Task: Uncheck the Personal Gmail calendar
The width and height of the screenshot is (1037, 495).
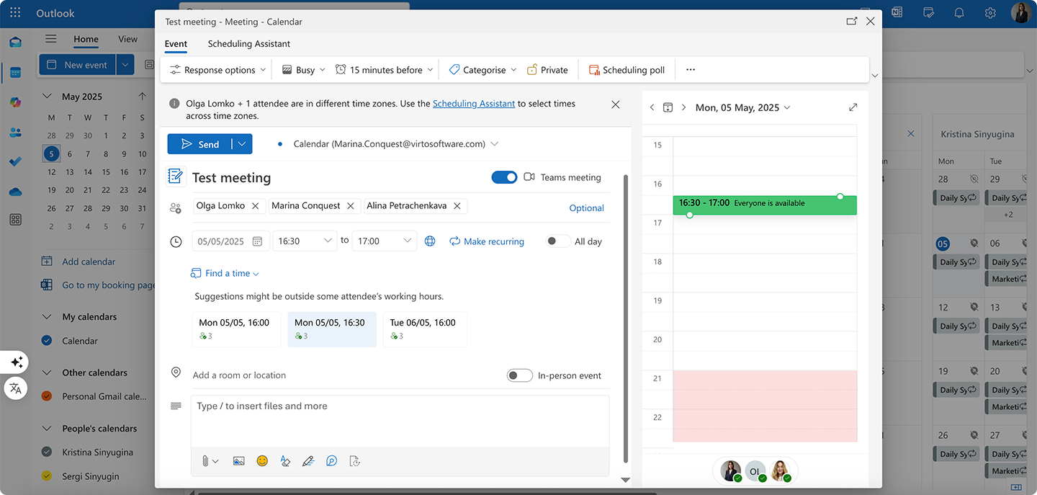Action: (x=47, y=396)
